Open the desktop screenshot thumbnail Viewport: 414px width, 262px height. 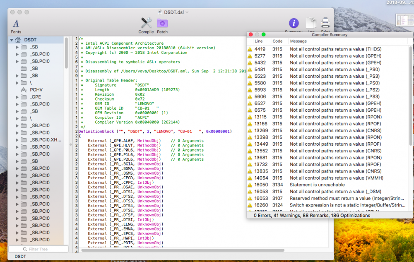pyautogui.click(x=405, y=20)
